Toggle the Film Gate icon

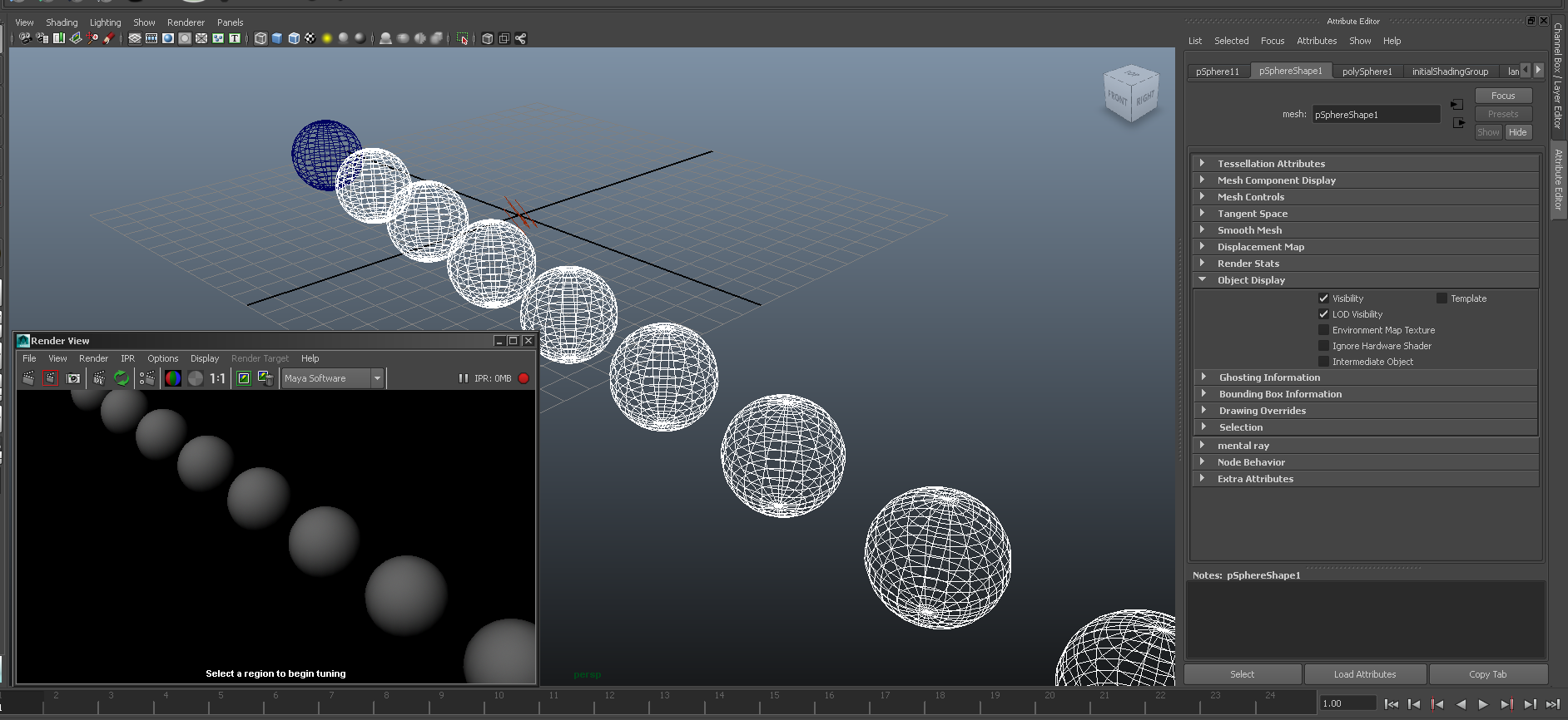pyautogui.click(x=151, y=38)
